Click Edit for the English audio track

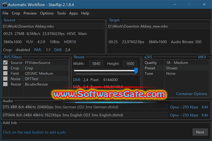click(x=205, y=115)
